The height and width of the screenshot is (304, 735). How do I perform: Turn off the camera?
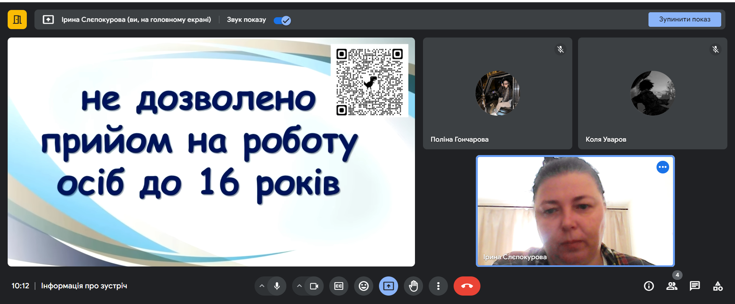coord(314,286)
